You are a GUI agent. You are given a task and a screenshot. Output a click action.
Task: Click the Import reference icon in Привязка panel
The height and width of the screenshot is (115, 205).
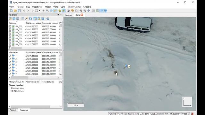10,19
